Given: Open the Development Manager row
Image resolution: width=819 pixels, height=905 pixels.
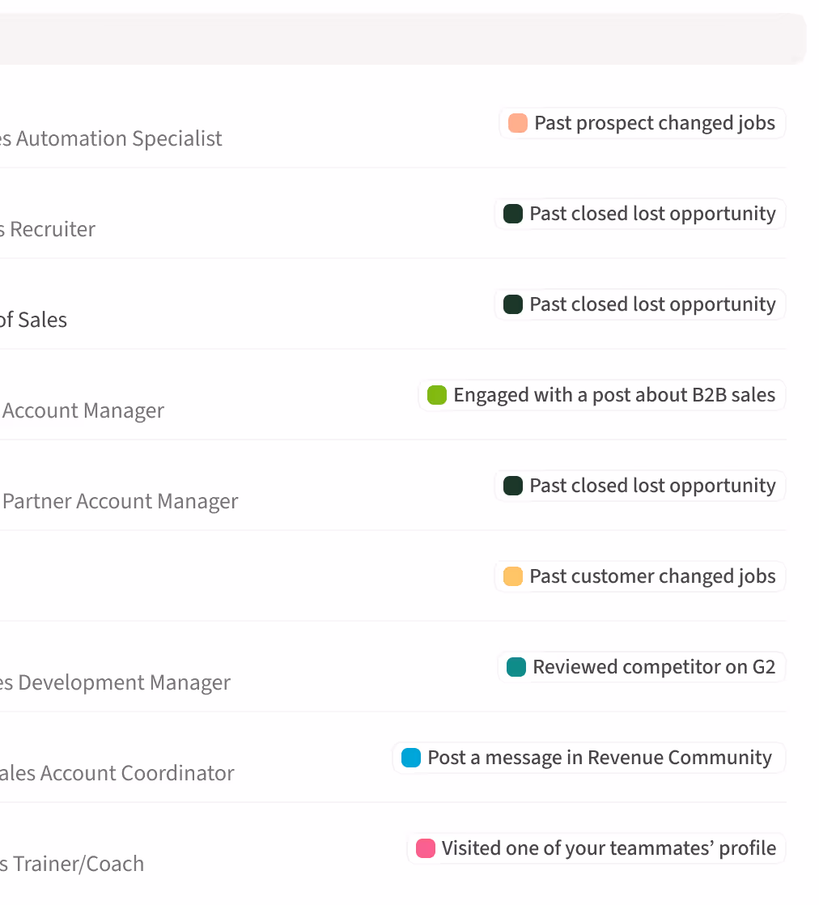Looking at the screenshot, I should 116,682.
